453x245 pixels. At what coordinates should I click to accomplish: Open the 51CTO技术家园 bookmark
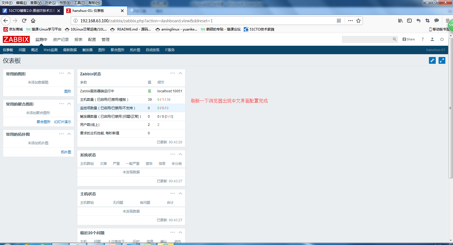[x=259, y=29]
